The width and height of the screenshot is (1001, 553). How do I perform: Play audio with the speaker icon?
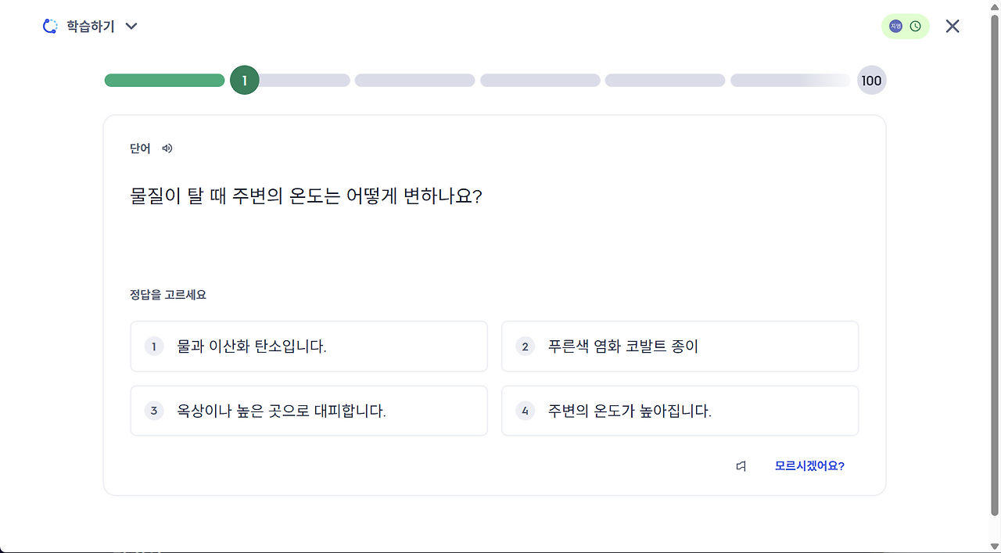167,149
